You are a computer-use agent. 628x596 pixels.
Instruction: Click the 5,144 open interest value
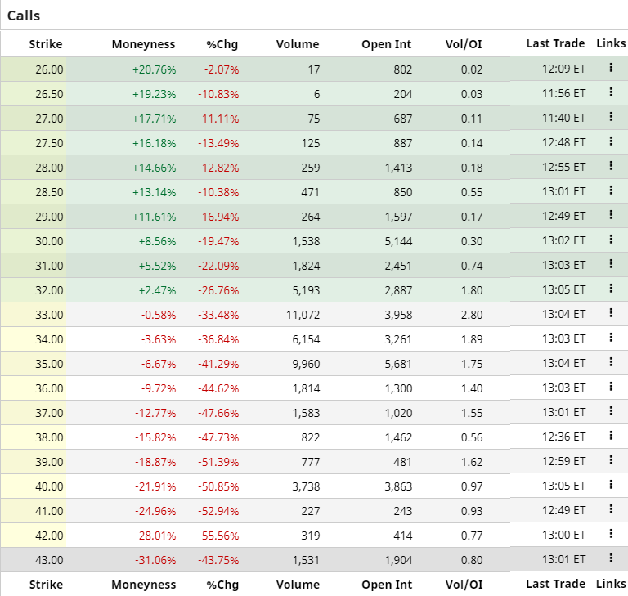(398, 241)
